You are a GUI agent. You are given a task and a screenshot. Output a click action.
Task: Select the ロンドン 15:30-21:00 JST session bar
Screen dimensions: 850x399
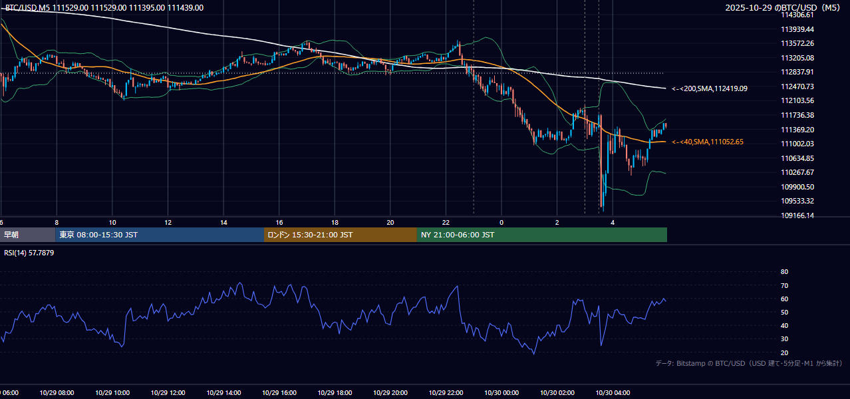341,235
